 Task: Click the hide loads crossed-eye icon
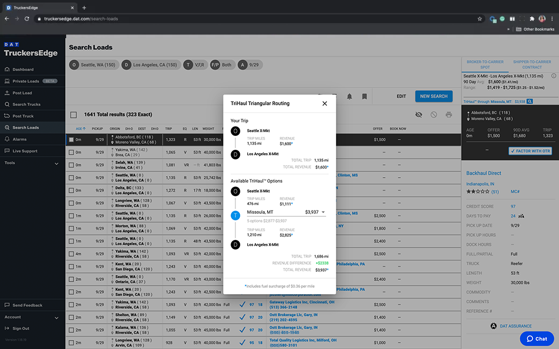(x=419, y=115)
